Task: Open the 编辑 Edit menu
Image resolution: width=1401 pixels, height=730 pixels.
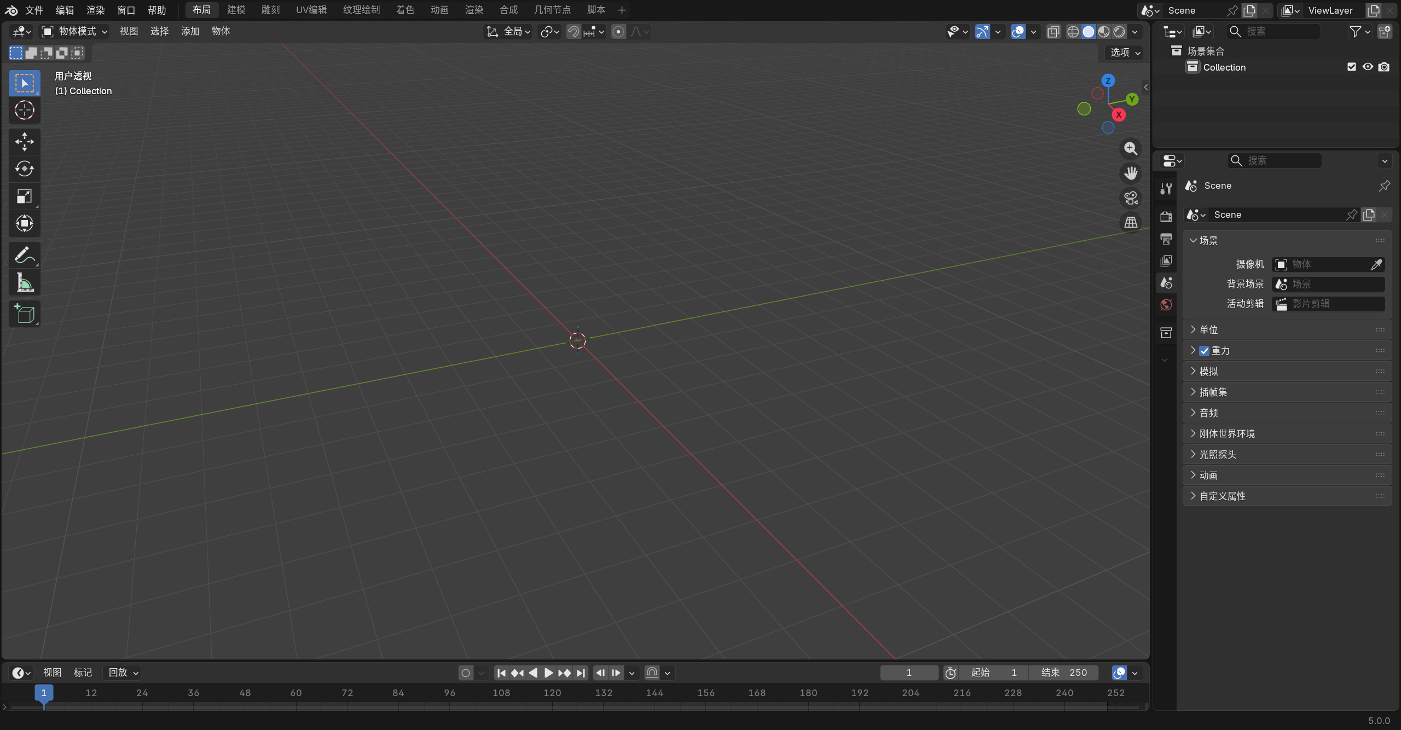Action: tap(65, 10)
